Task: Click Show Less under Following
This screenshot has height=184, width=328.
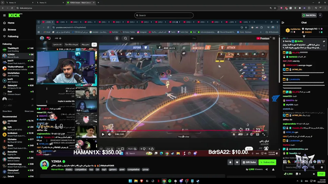Action: [x=29, y=111]
